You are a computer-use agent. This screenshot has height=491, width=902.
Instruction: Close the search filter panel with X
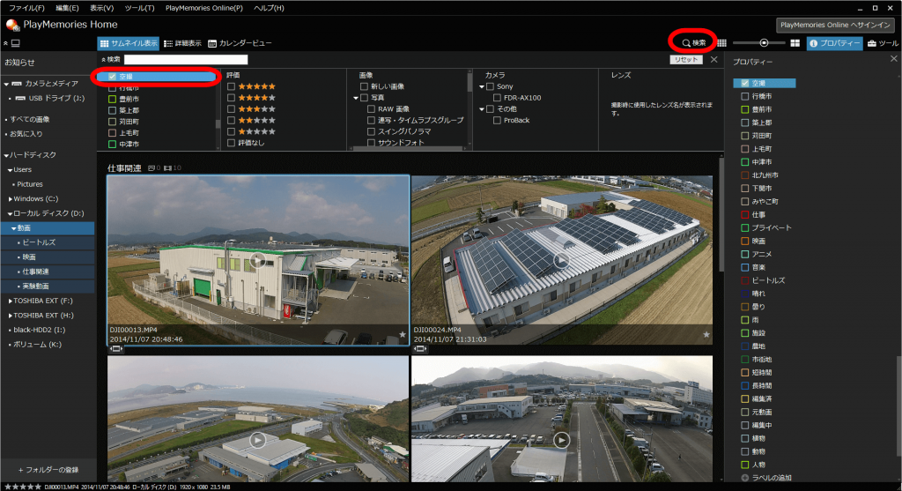coord(713,59)
